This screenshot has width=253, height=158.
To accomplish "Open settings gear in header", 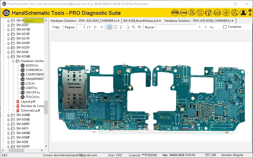I will [250, 11].
